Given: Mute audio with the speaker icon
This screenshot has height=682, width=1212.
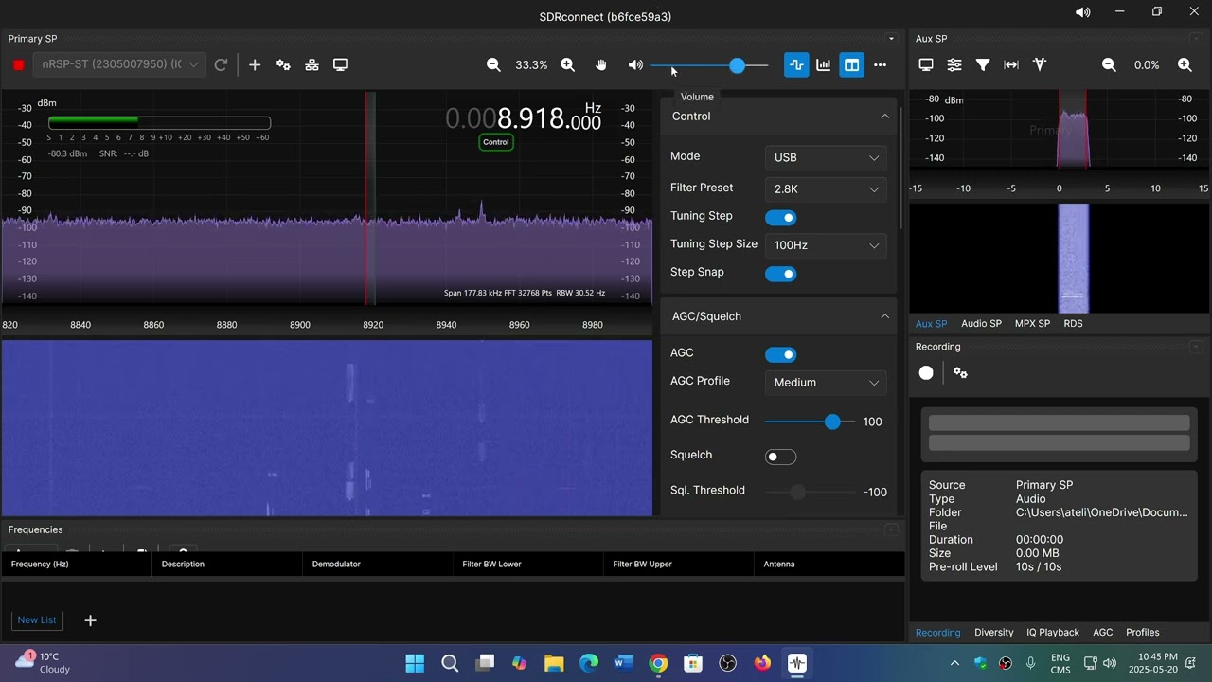Looking at the screenshot, I should [x=635, y=64].
